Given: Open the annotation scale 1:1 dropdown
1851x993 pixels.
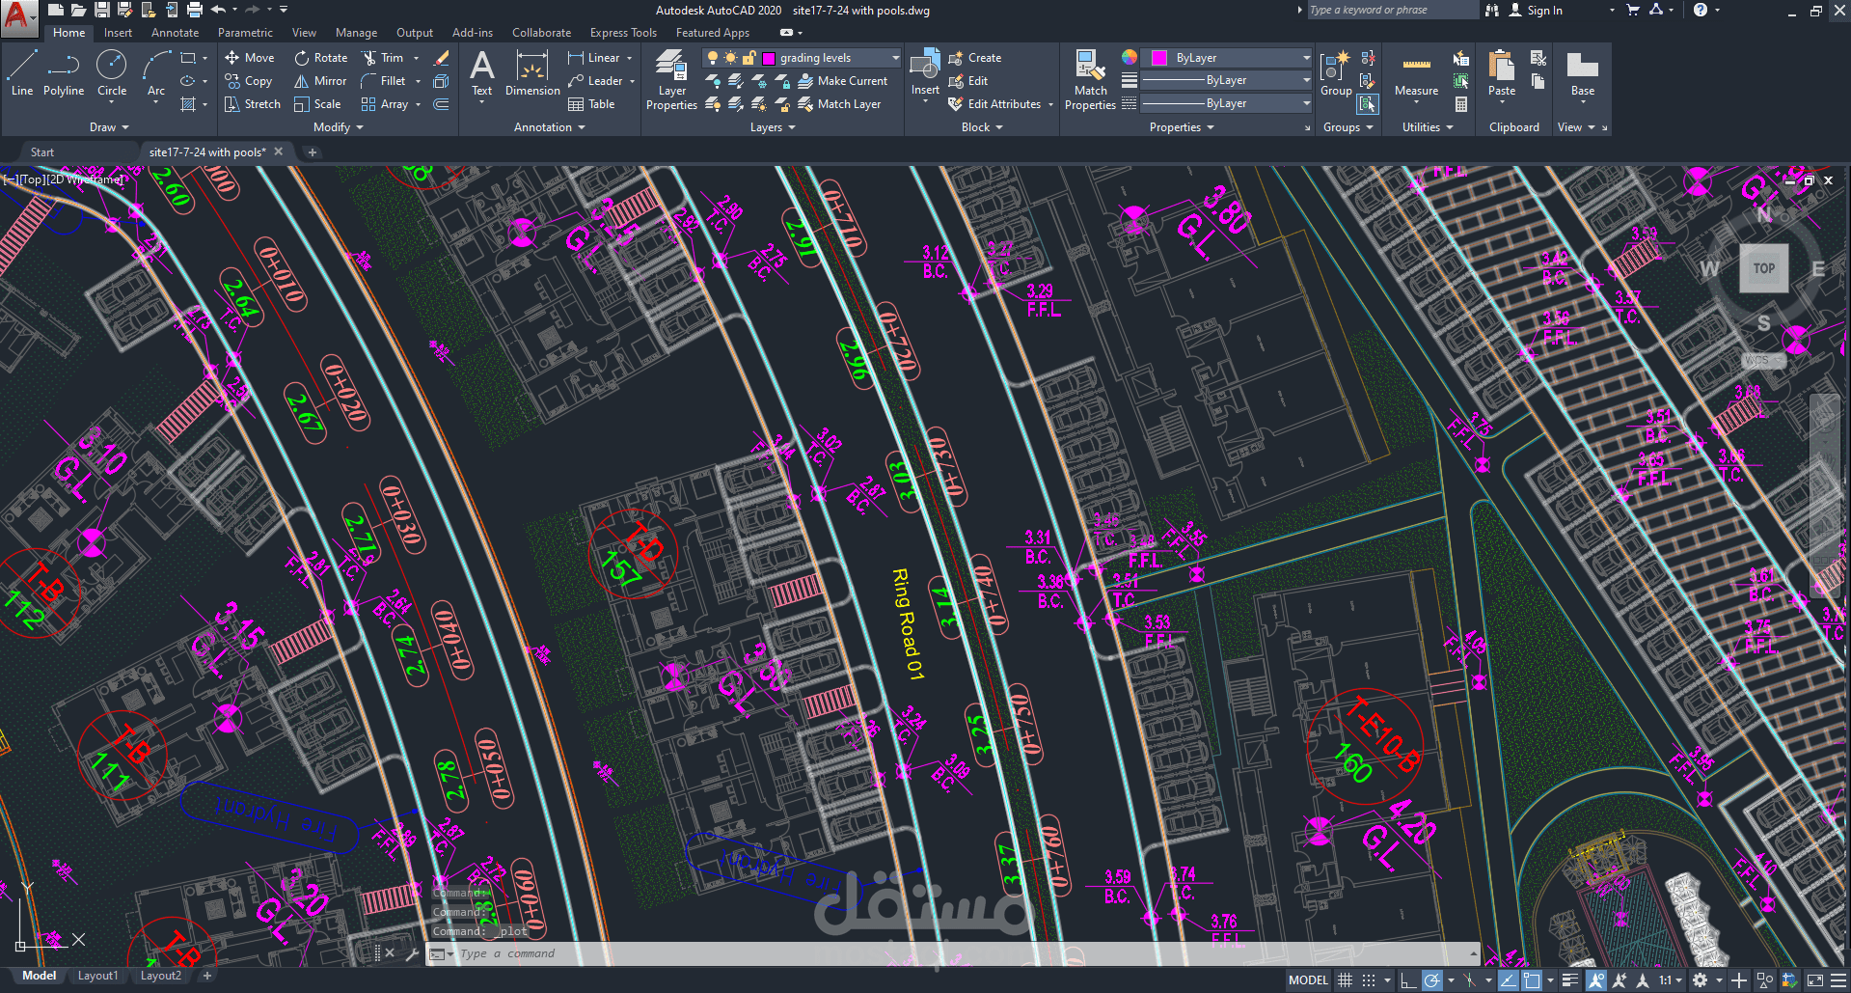Looking at the screenshot, I should pyautogui.click(x=1671, y=980).
